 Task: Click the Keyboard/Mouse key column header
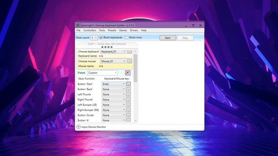coord(117,78)
